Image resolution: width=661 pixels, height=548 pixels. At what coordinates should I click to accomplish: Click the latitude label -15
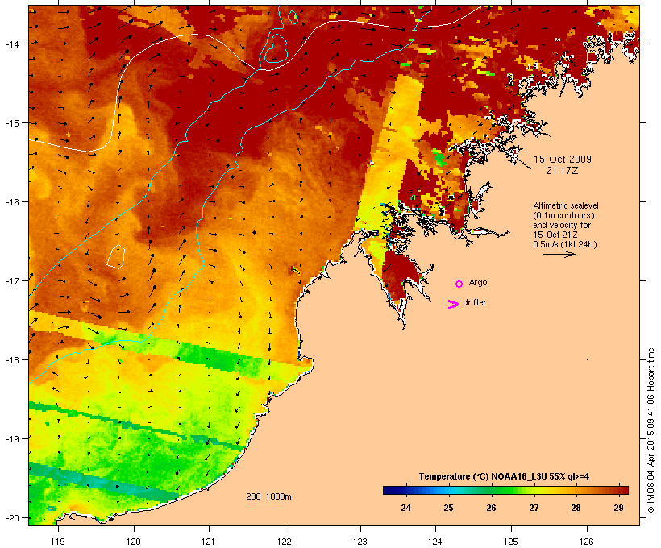(x=12, y=123)
